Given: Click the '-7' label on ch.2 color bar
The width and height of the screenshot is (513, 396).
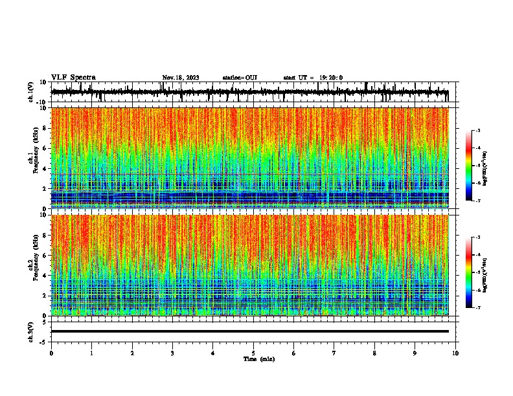Looking at the screenshot, I should (477, 308).
